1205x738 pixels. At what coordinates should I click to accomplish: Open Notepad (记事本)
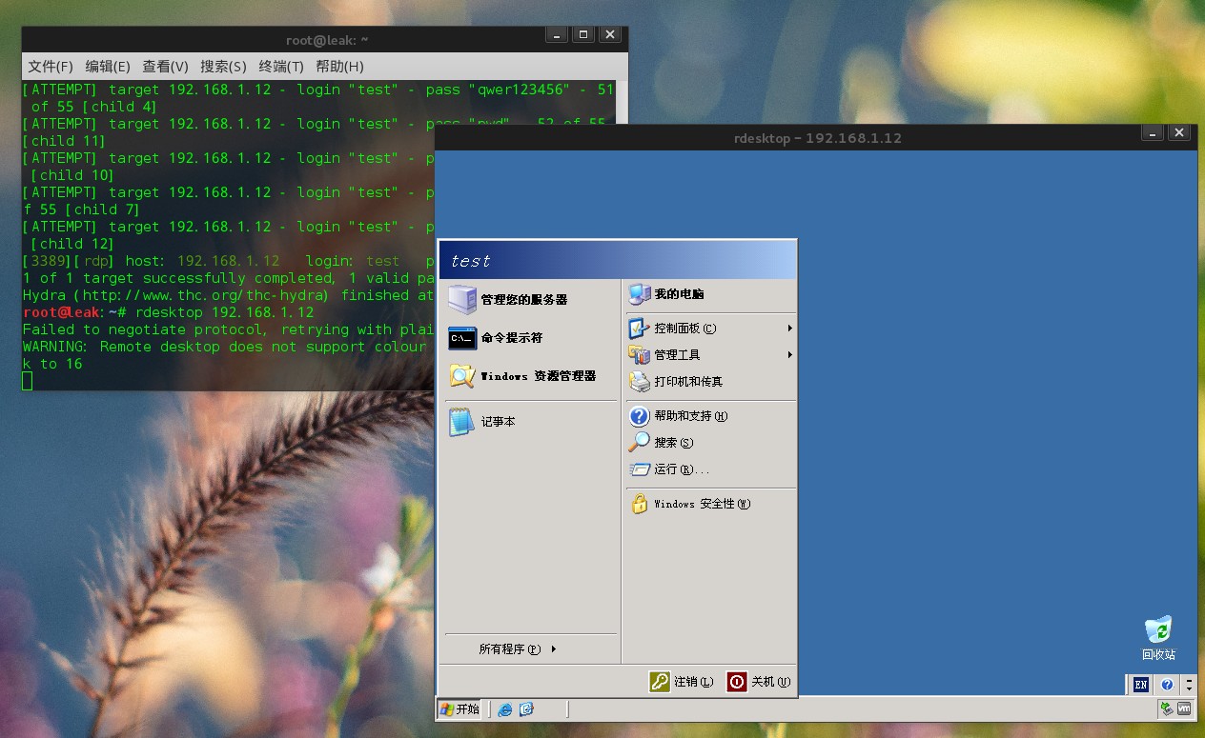point(497,422)
